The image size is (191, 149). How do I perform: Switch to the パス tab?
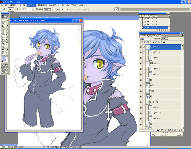159,36
